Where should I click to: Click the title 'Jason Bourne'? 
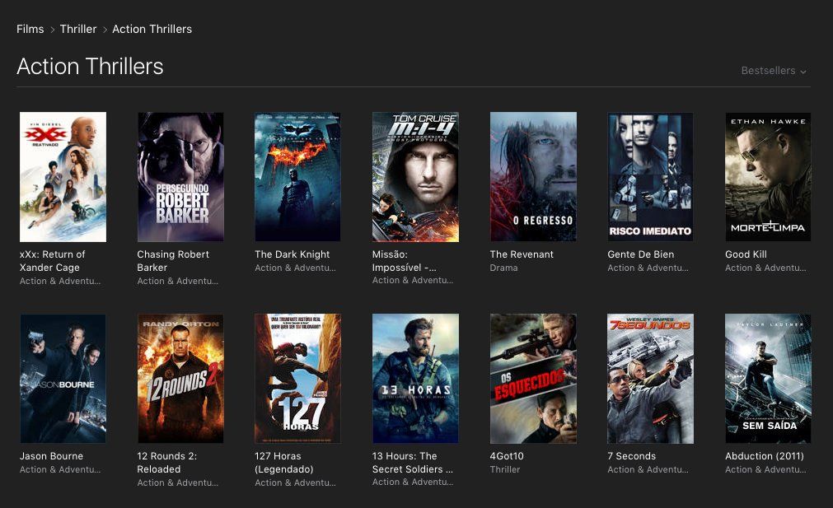[x=52, y=456]
